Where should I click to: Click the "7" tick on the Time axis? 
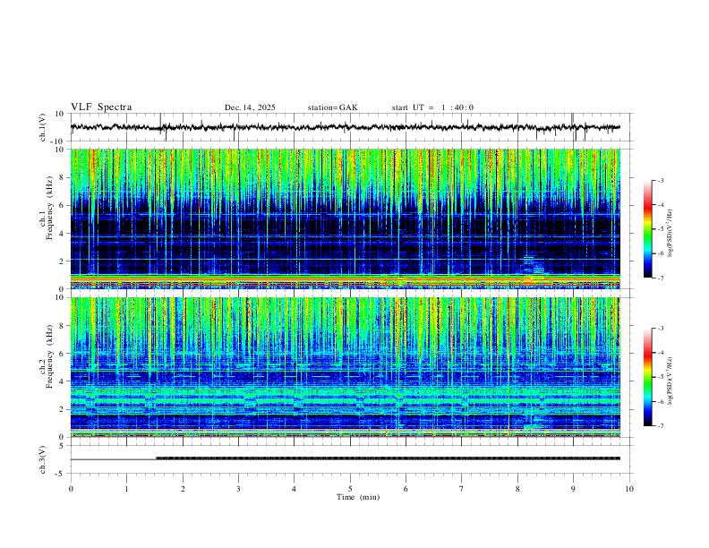(462, 489)
